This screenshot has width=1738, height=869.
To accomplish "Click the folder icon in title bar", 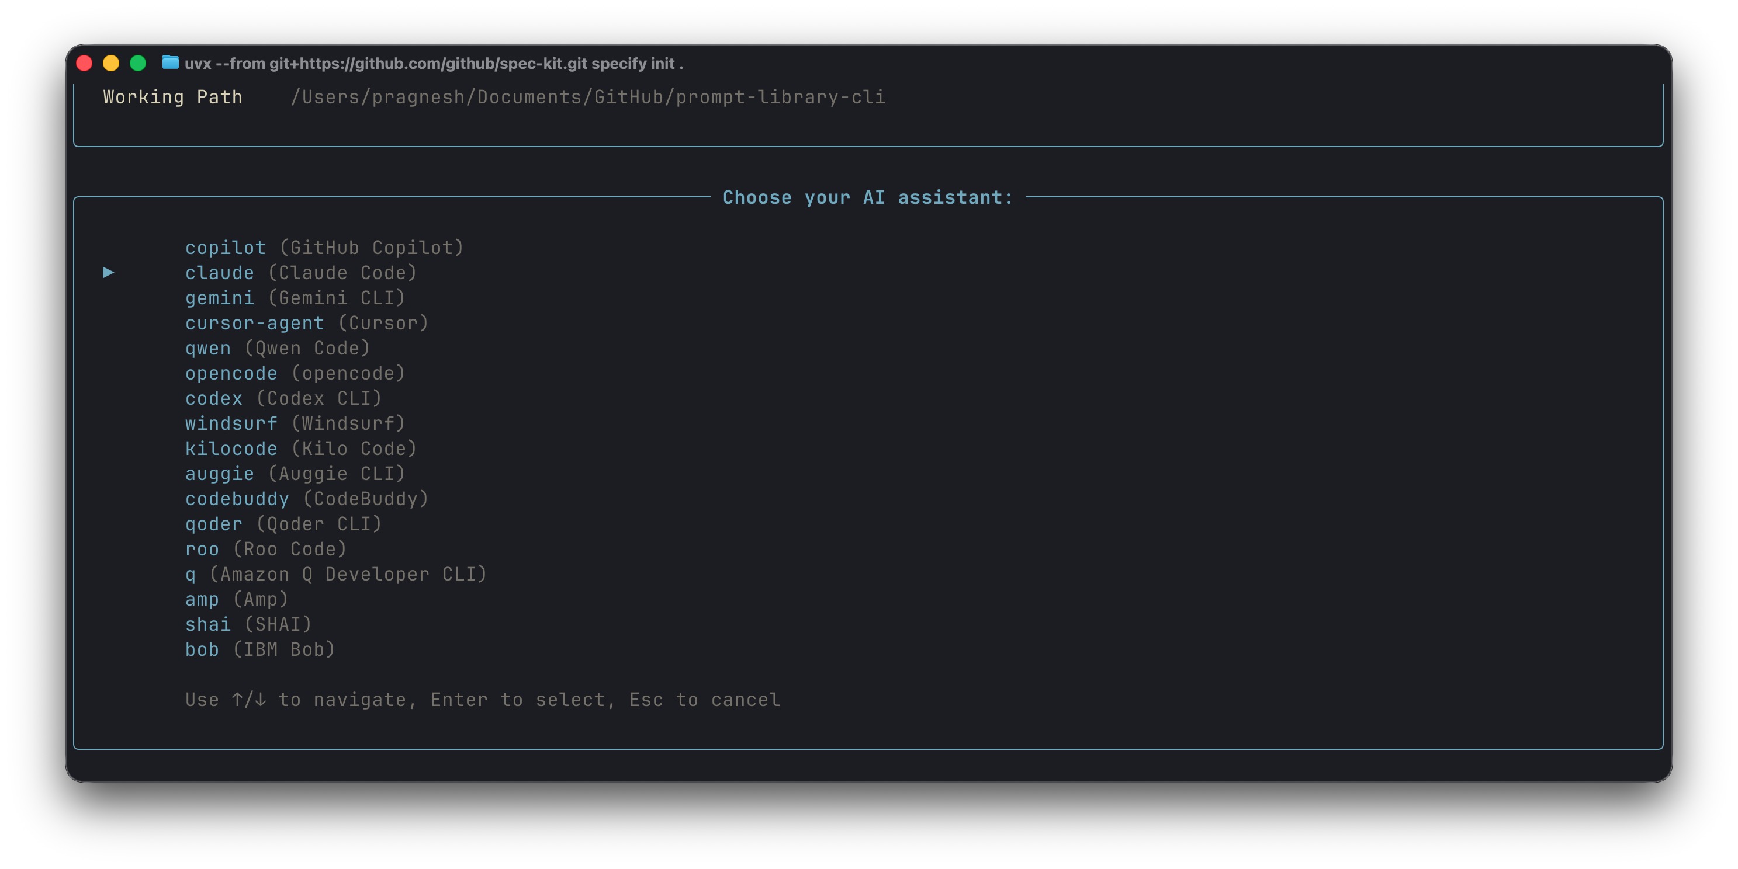I will [170, 62].
